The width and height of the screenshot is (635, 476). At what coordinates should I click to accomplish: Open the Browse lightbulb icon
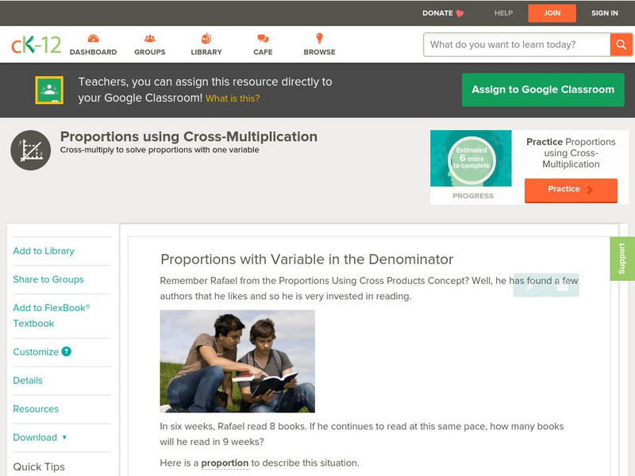pos(320,38)
